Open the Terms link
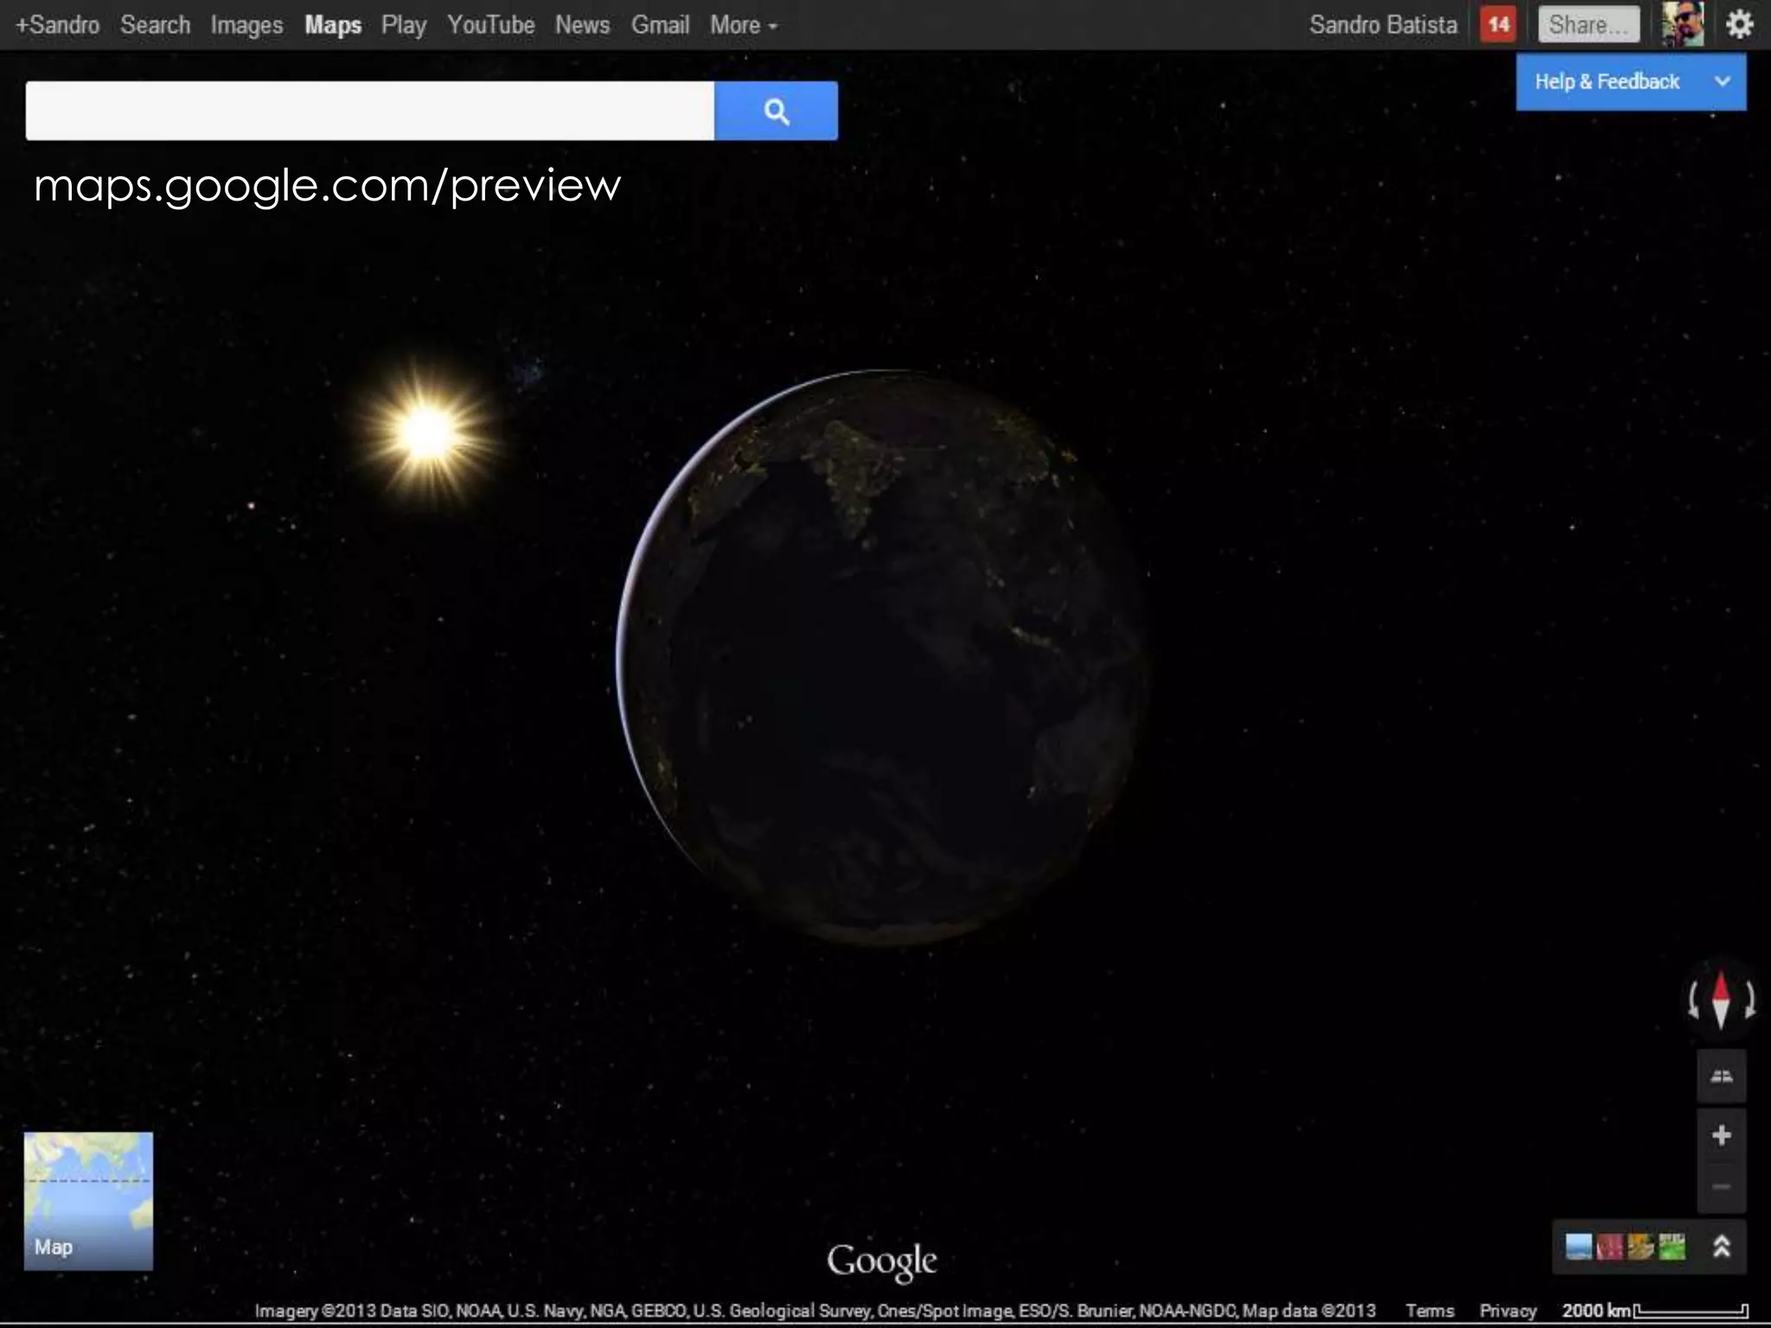 tap(1429, 1311)
